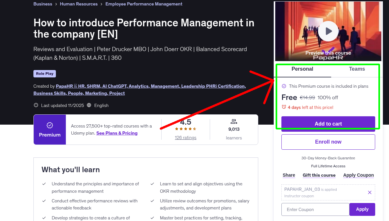View the 126 ratings
This screenshot has width=389, height=221.
[185, 137]
